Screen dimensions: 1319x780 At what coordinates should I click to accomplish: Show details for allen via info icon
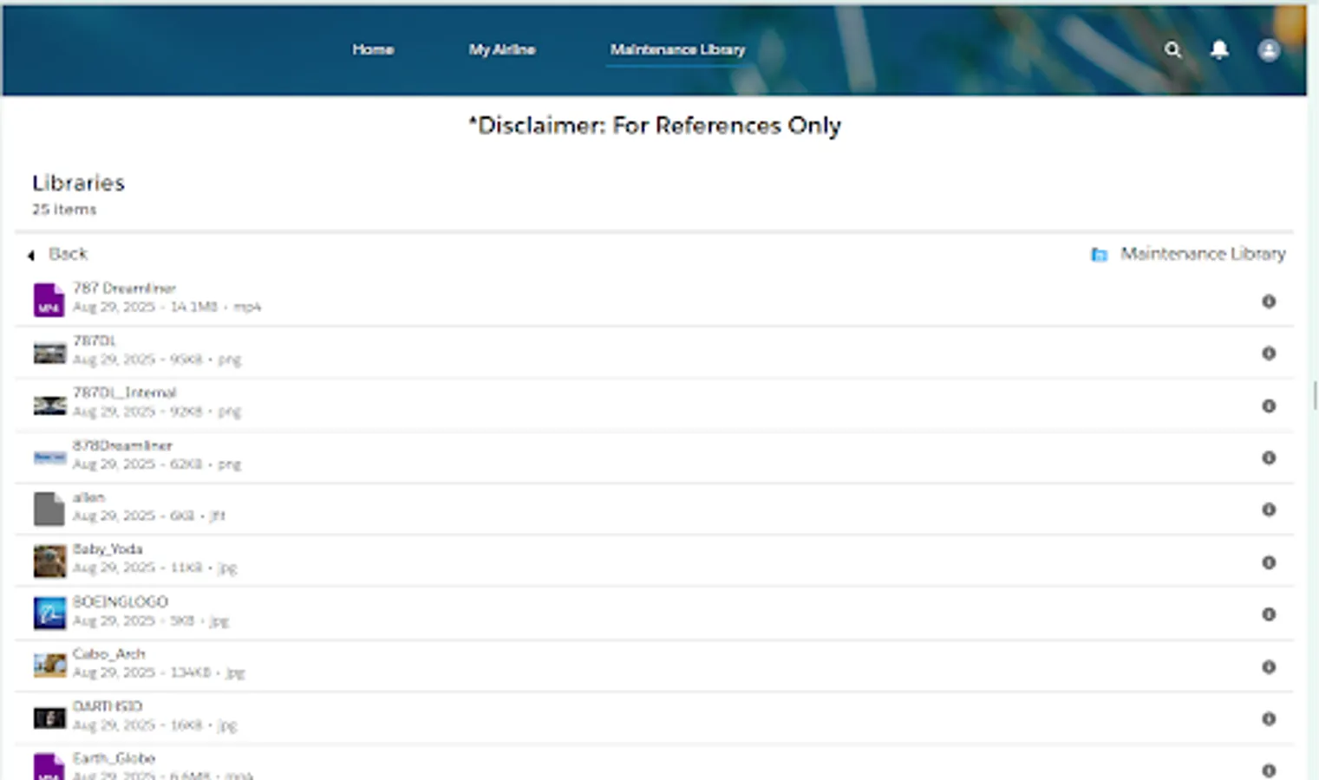[x=1268, y=510]
